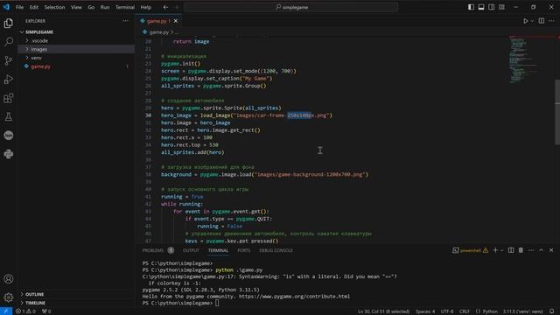Open the Testing flask icon
The image size is (560, 315).
click(9, 116)
